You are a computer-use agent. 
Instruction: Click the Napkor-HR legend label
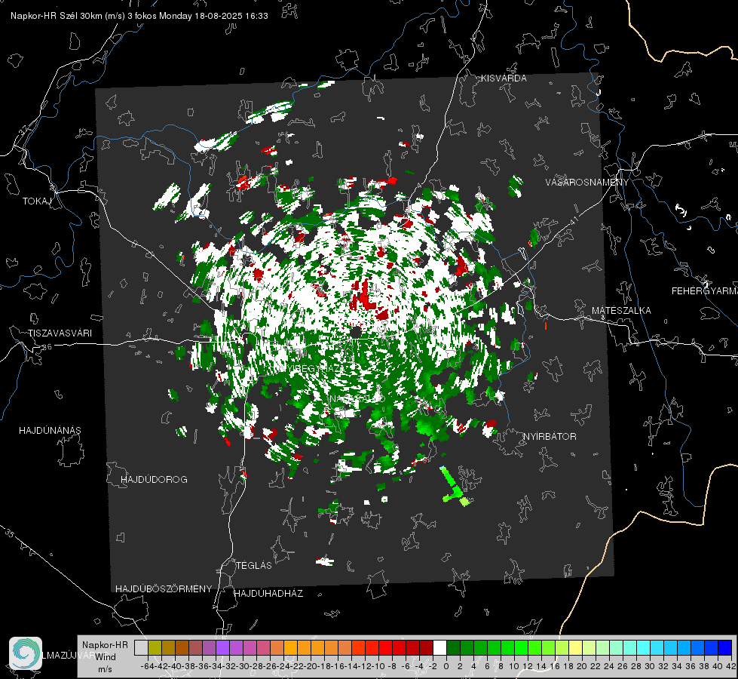(x=105, y=644)
